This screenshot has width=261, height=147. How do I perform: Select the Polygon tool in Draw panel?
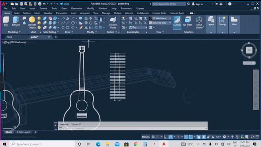(x=63, y=27)
